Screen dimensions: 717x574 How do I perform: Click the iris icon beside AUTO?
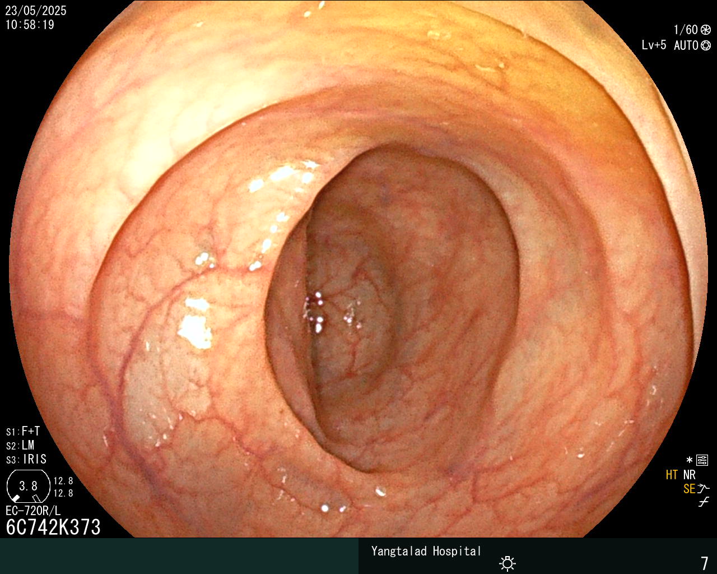click(706, 45)
